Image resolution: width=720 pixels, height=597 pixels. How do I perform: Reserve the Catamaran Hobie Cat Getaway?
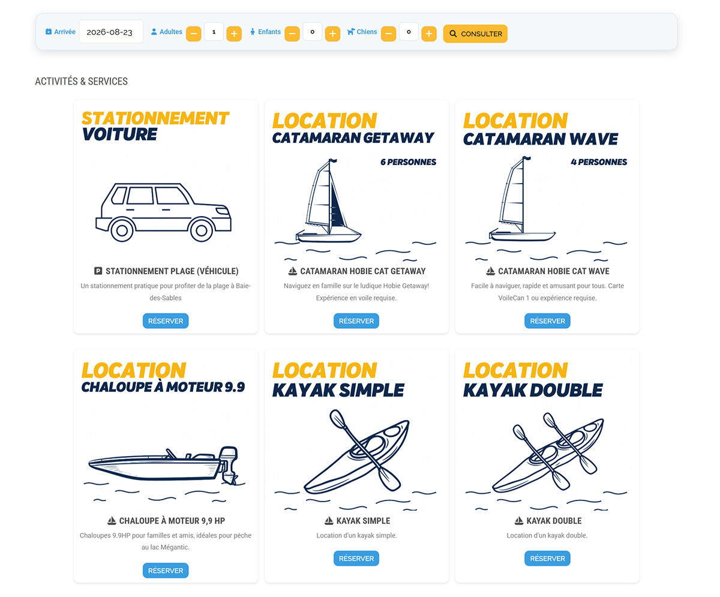(356, 321)
